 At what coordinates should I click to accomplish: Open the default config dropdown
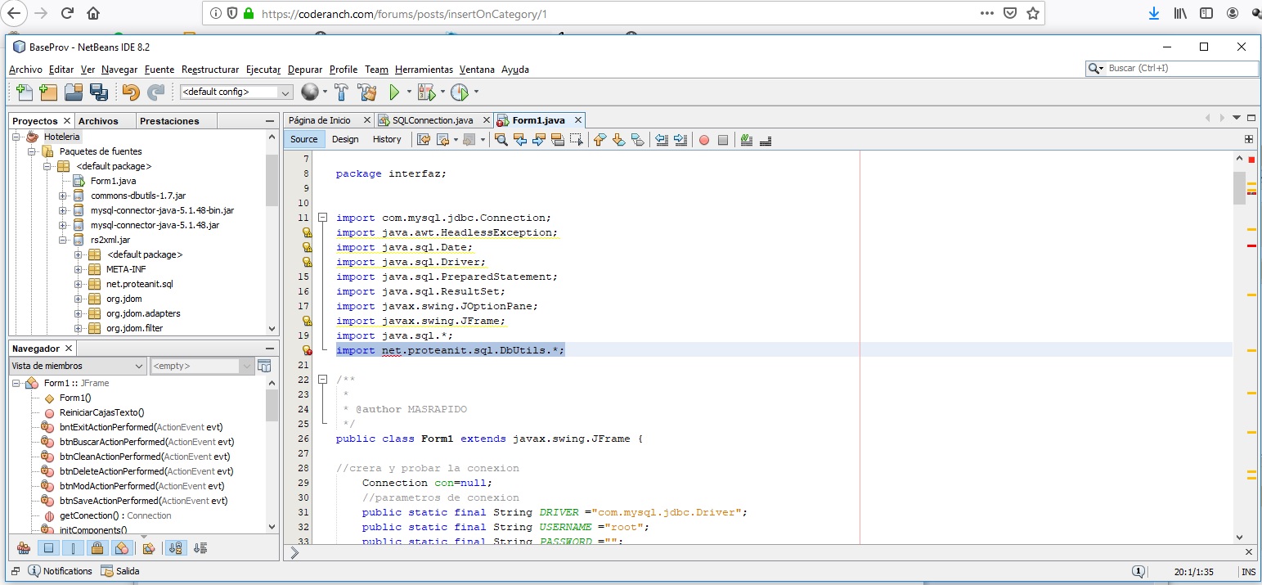pos(236,92)
